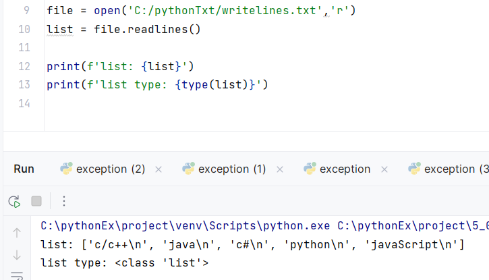
Task: Stop the running process
Action: pyautogui.click(x=36, y=201)
